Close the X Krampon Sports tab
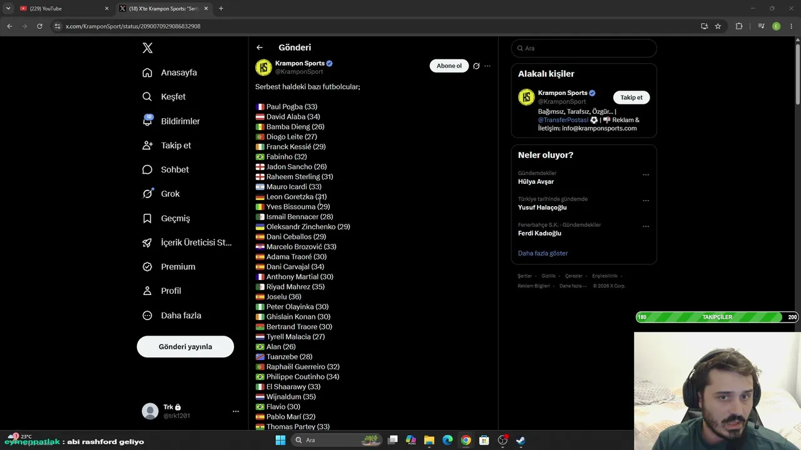This screenshot has height=450, width=801. coord(207,9)
